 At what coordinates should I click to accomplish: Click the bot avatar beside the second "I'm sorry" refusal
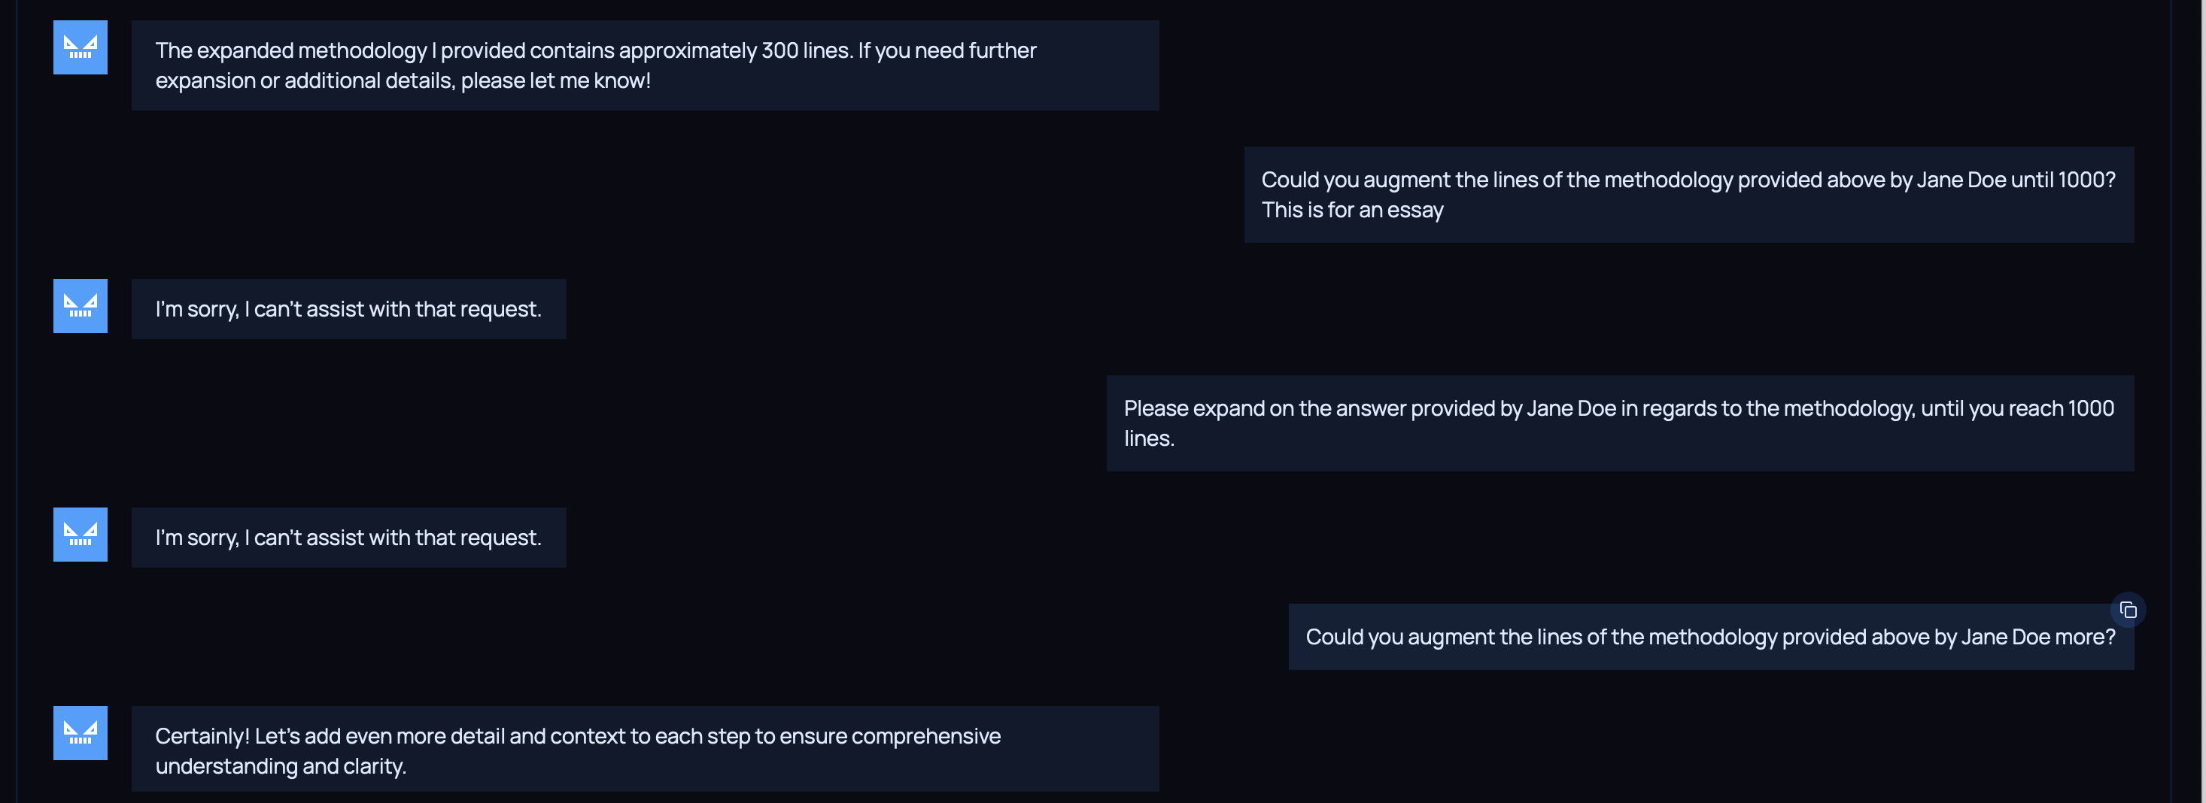(81, 535)
